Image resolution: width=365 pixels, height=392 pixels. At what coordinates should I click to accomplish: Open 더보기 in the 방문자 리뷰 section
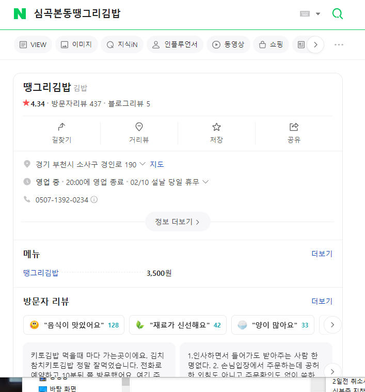click(322, 301)
